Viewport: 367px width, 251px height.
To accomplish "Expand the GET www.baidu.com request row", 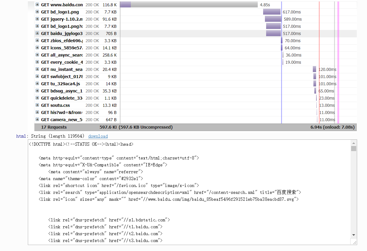I will point(37,5).
